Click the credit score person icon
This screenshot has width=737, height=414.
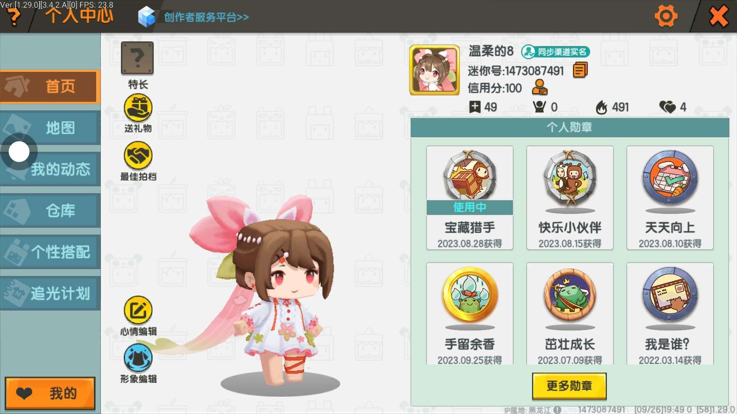point(540,87)
